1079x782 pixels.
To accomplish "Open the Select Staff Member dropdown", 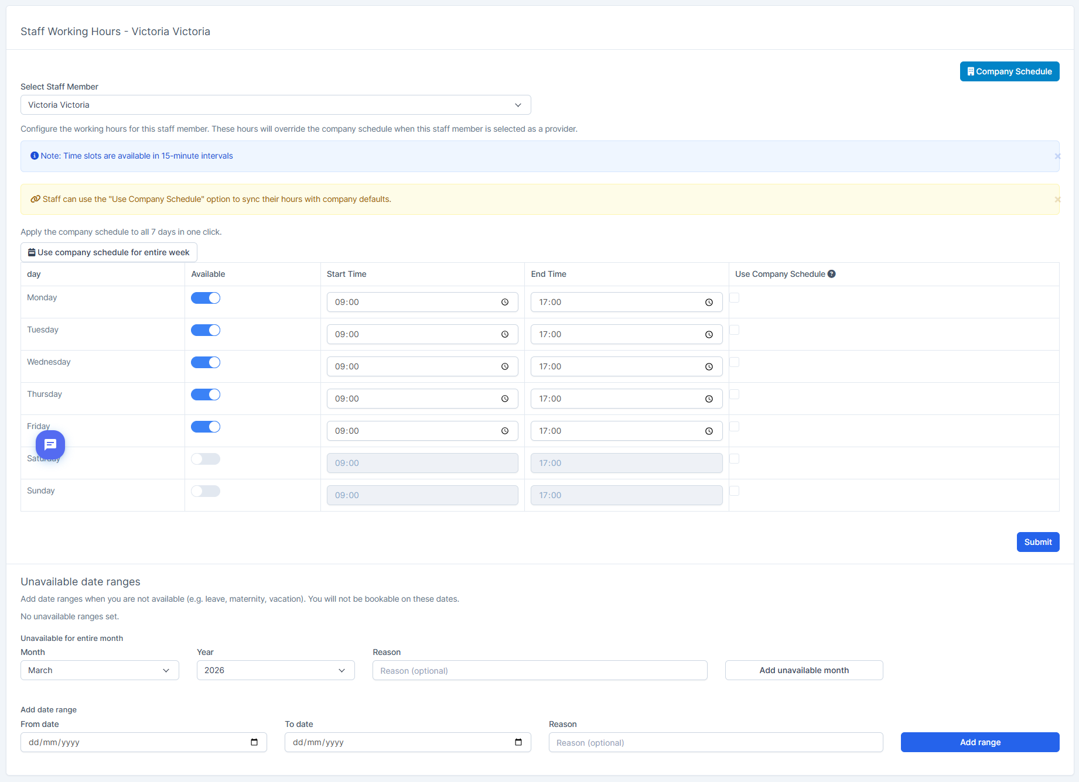I will [275, 105].
